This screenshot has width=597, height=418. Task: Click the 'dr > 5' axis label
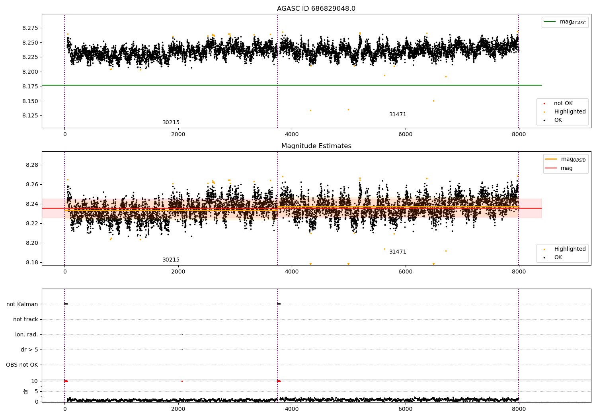click(x=29, y=350)
